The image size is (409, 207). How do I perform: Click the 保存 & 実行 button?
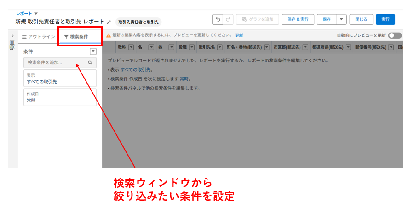(298, 20)
